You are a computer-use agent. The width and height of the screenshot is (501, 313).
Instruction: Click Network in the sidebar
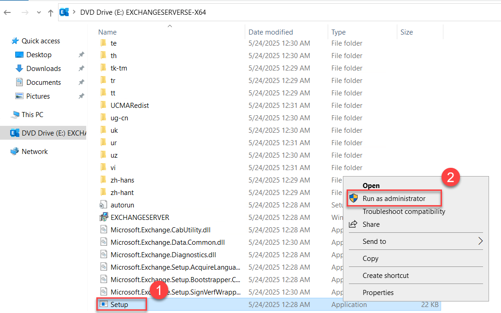pyautogui.click(x=34, y=151)
